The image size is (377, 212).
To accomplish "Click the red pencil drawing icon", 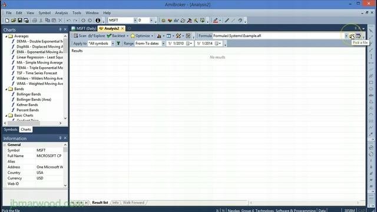I will (216, 21).
